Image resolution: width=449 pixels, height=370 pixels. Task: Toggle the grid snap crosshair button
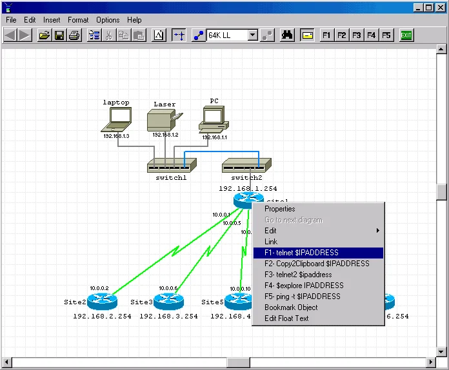[179, 35]
